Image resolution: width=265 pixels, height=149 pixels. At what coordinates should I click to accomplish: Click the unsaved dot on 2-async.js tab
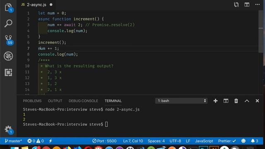[x=51, y=5]
